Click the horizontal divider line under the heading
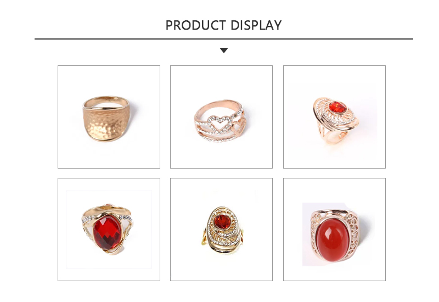The width and height of the screenshot is (439, 302). click(224, 39)
